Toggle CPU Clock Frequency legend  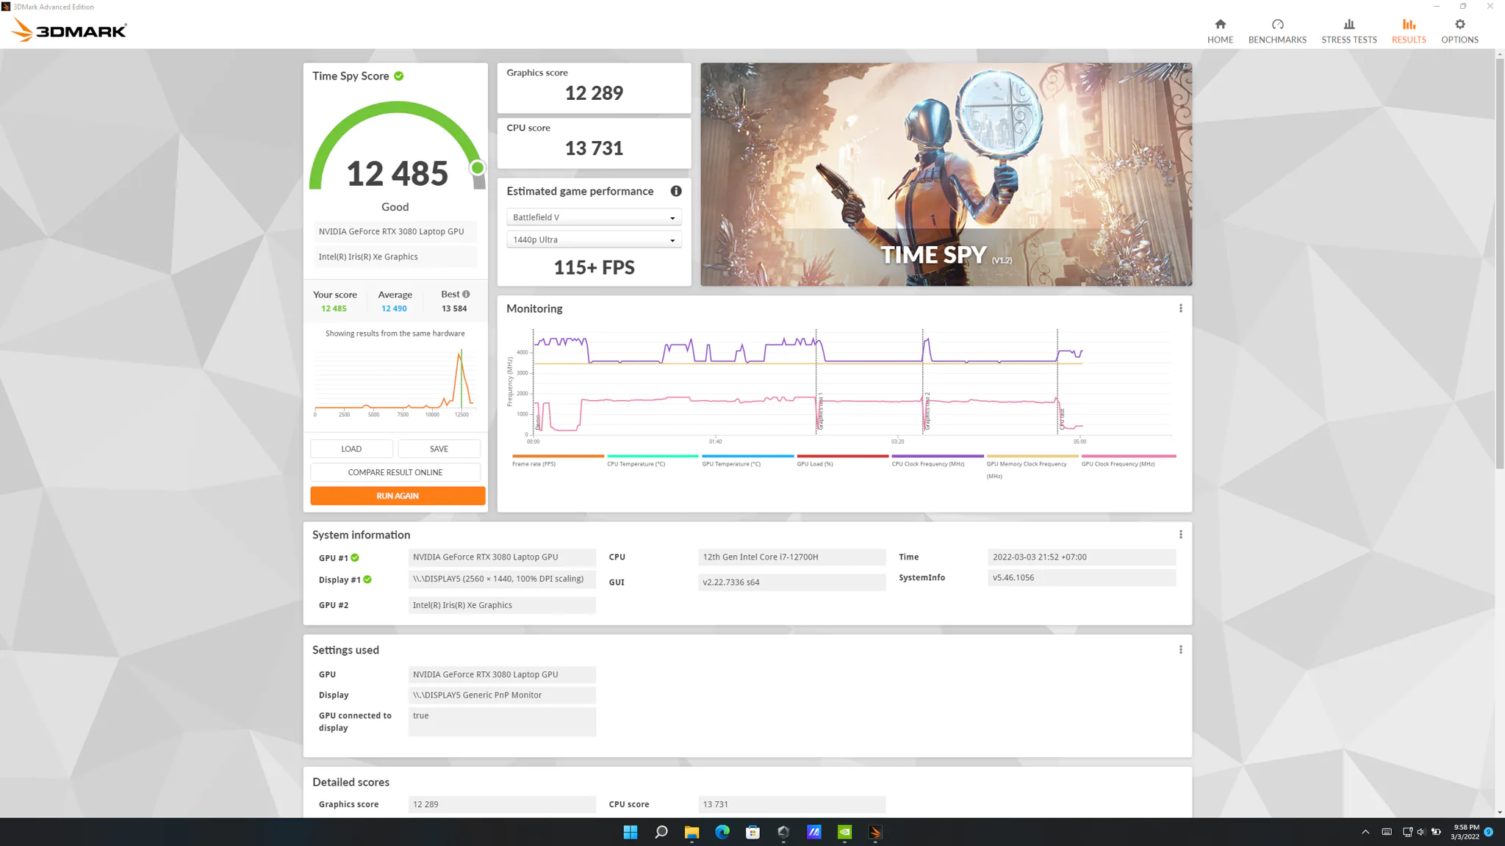pos(937,460)
